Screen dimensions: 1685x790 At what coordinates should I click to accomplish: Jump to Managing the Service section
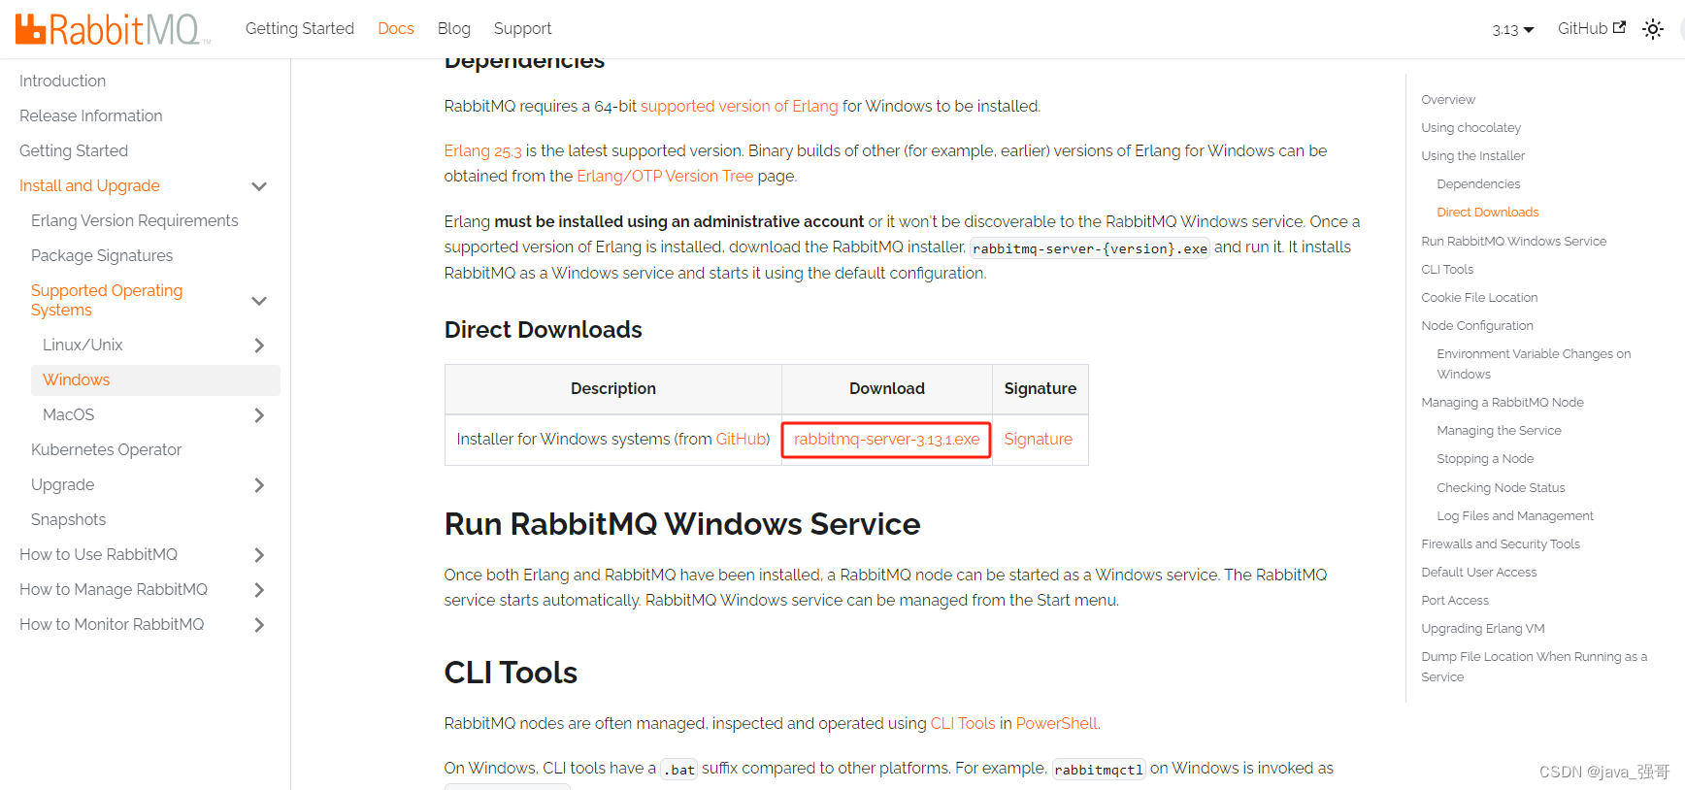(1499, 430)
